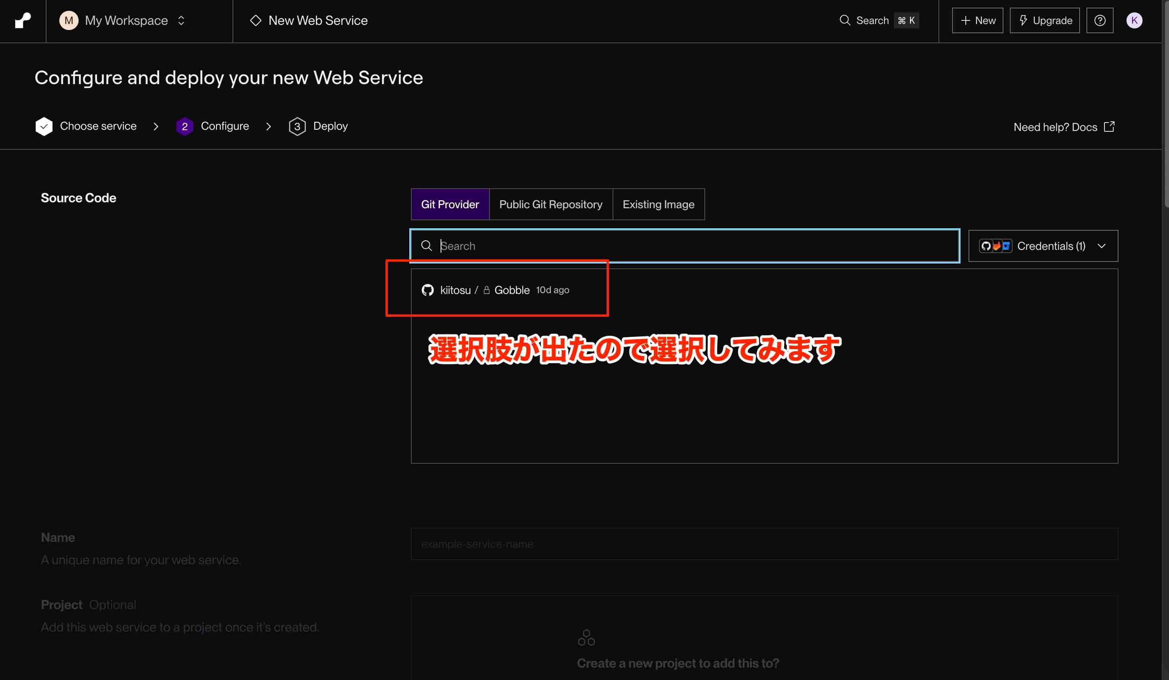Image resolution: width=1169 pixels, height=680 pixels.
Task: Click the external link icon beside Docs
Action: [x=1109, y=127]
